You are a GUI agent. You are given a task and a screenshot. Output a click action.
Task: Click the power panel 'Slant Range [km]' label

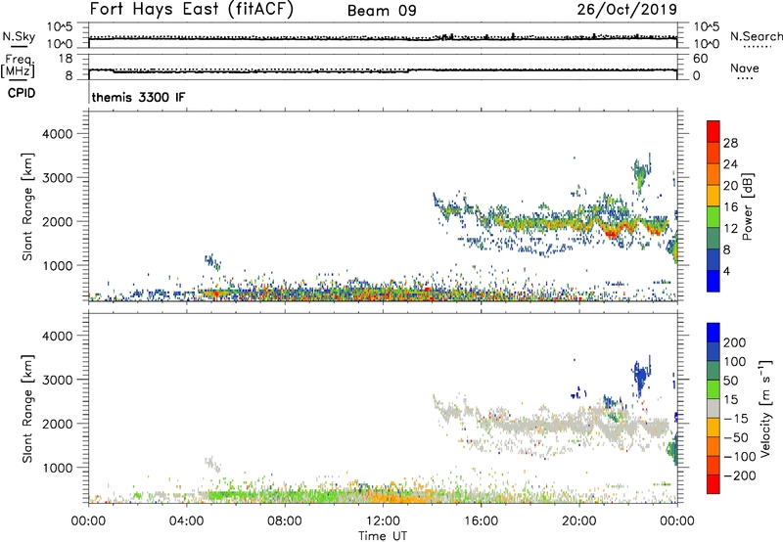click(x=27, y=206)
